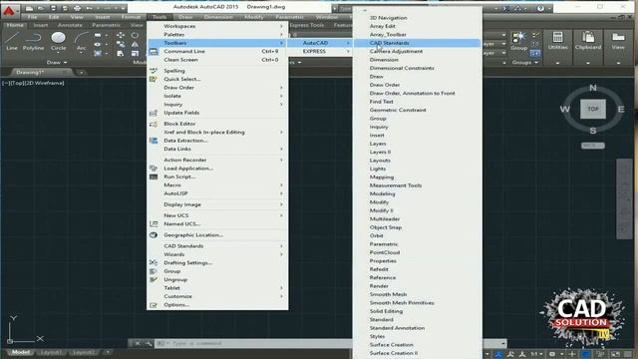The width and height of the screenshot is (638, 359).
Task: Click the AutoCAD application logo button
Action: point(9,11)
